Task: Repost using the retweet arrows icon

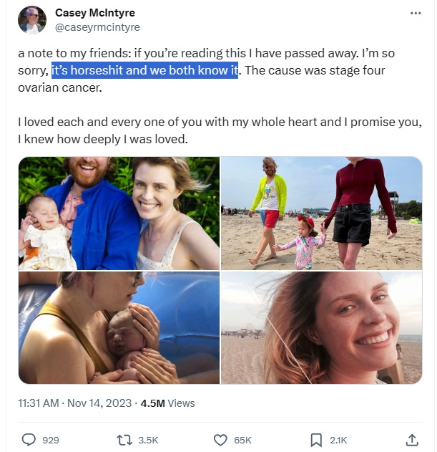Action: pyautogui.click(x=123, y=439)
